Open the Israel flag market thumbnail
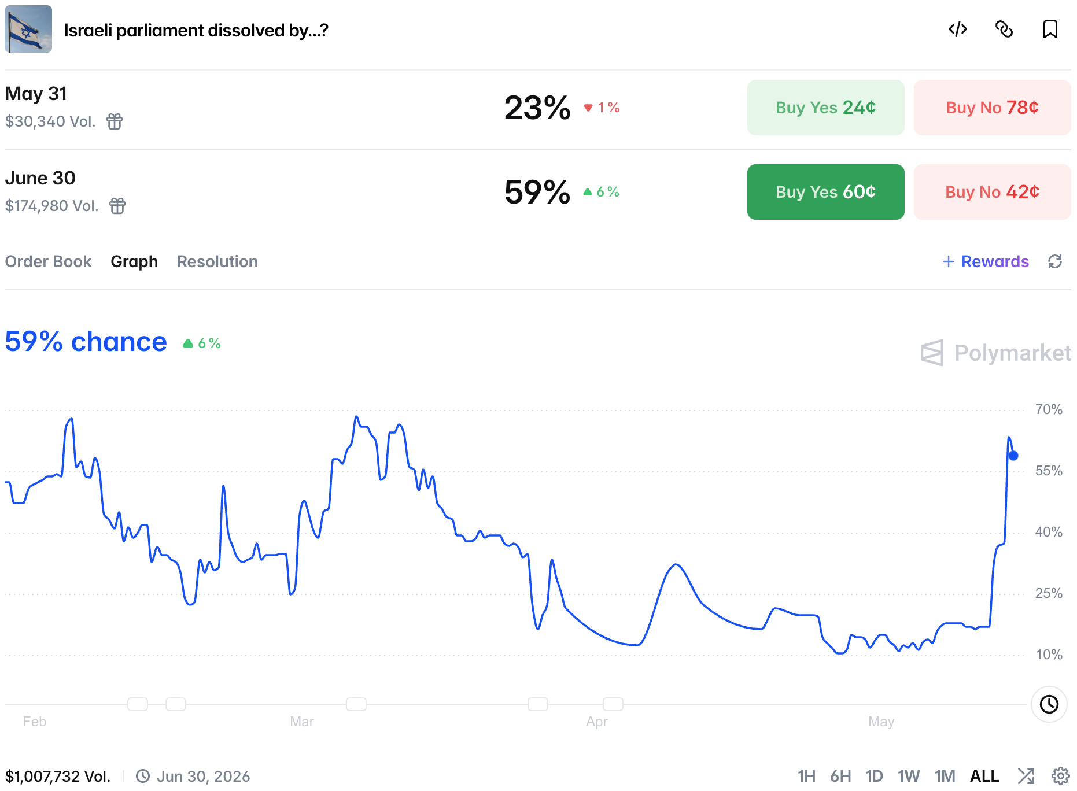 [x=28, y=29]
